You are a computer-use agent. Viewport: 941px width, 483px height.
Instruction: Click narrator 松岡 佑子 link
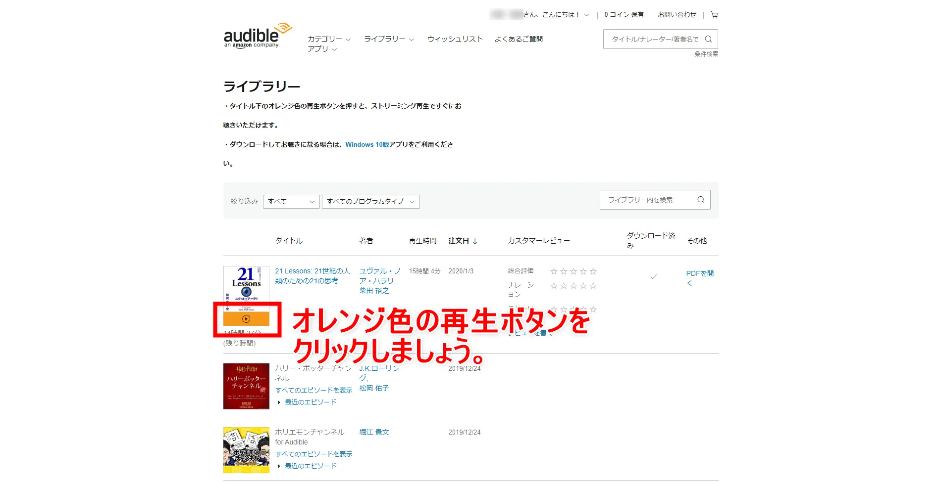point(374,389)
